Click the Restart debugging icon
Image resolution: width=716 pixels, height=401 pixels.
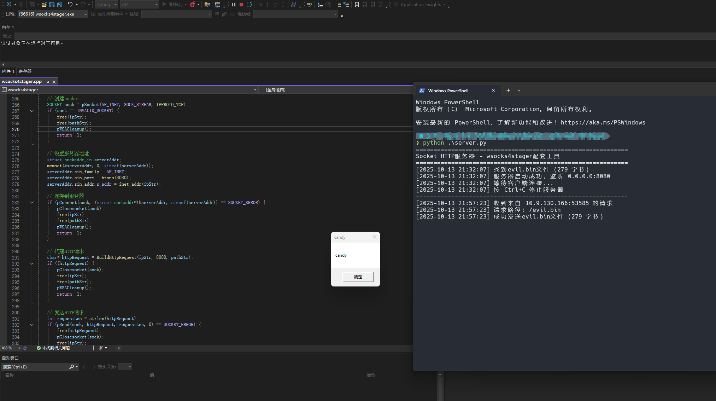[249, 5]
